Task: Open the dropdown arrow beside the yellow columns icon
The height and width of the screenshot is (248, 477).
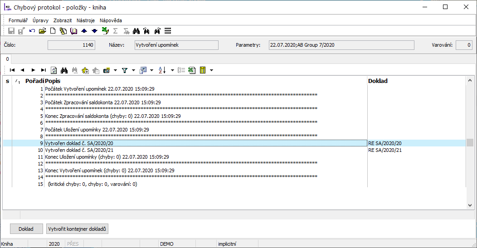Action: pos(211,70)
